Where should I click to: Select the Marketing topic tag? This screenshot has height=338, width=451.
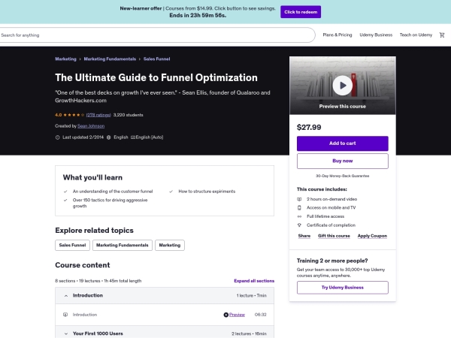[x=170, y=245]
